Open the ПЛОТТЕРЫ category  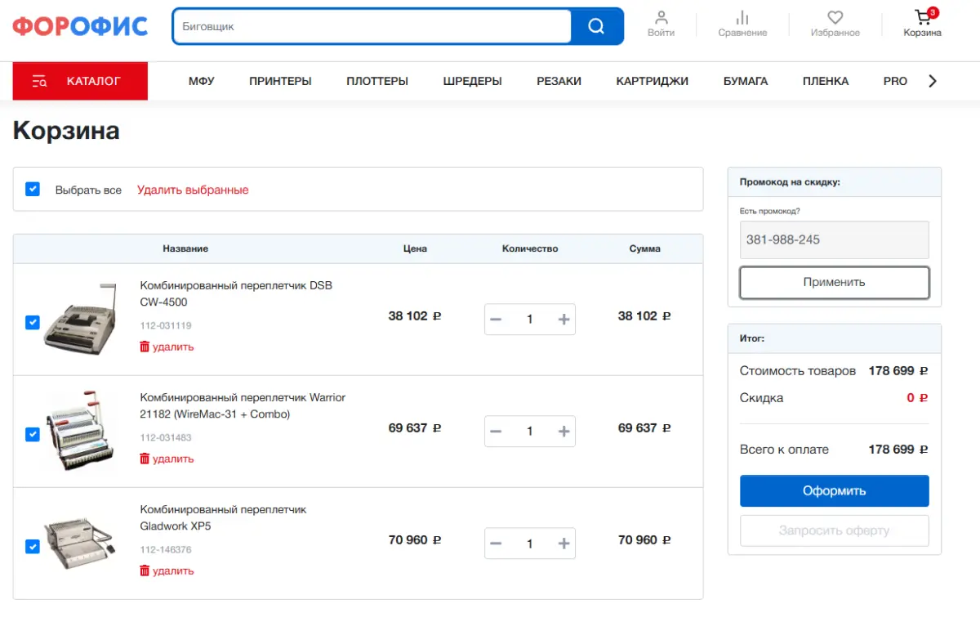click(377, 81)
